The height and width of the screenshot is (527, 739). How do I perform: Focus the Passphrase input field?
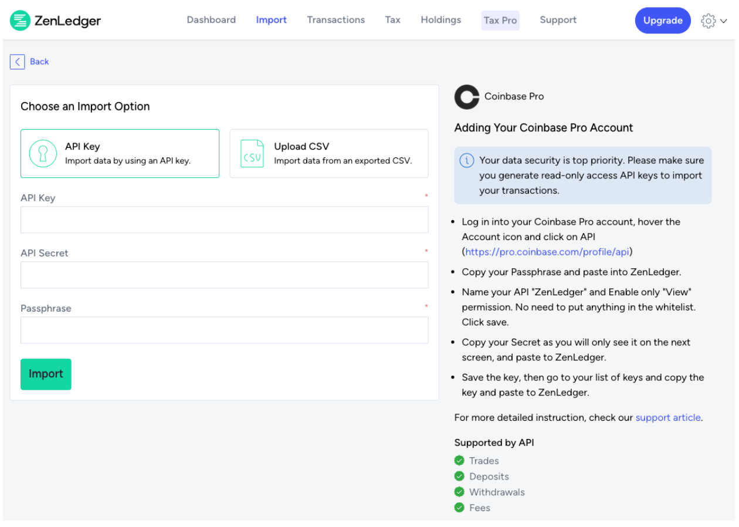coord(224,330)
